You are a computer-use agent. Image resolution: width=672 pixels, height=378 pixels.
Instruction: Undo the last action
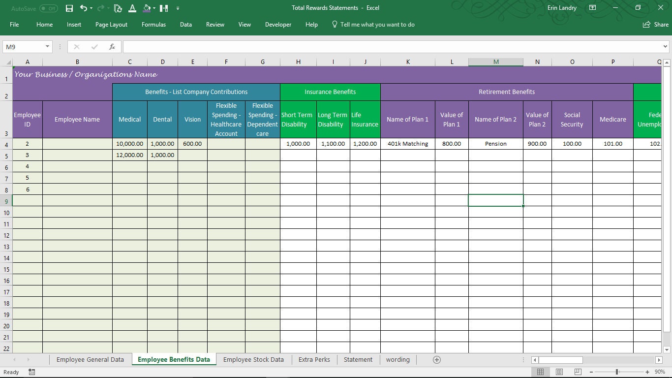coord(82,8)
